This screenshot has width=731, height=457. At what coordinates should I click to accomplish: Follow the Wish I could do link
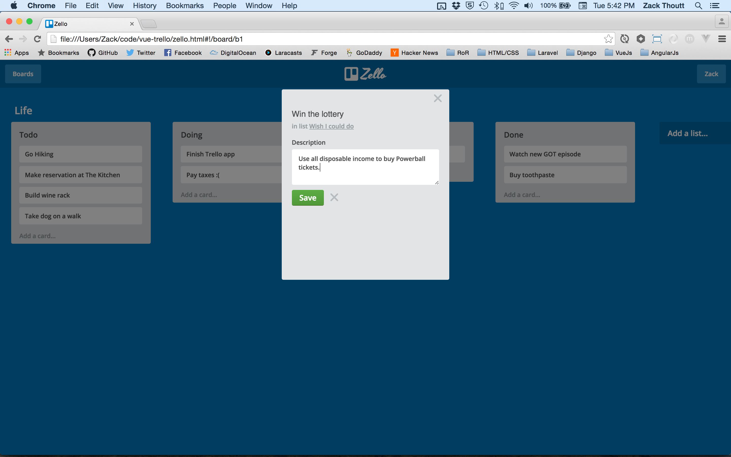(331, 126)
